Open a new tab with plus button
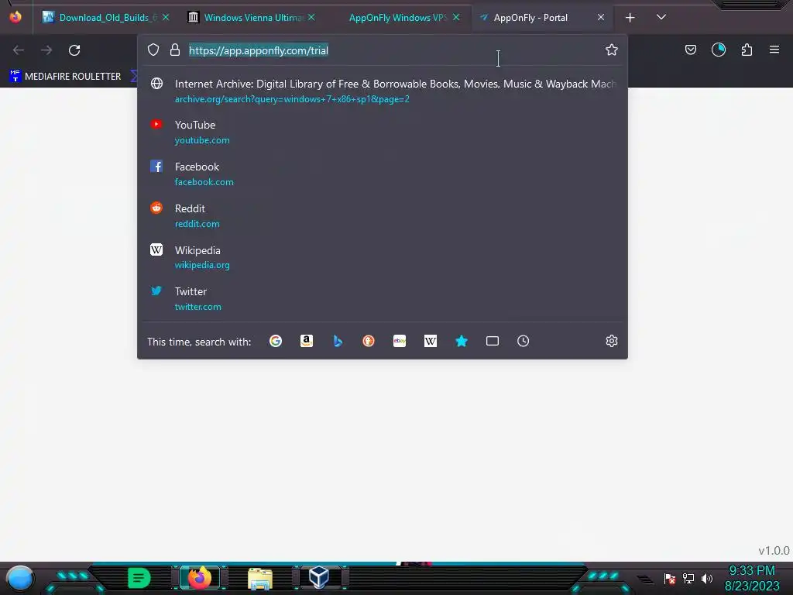This screenshot has width=793, height=595. tap(630, 18)
